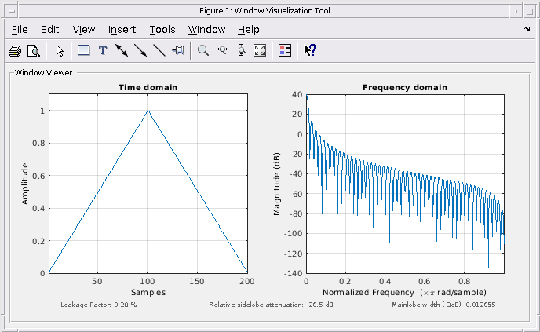The height and width of the screenshot is (332, 540).
Task: Activate the Zoom In tool
Action: coord(203,50)
